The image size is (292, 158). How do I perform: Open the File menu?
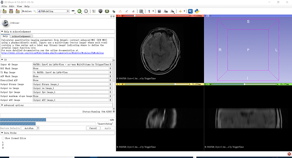pyautogui.click(x=4, y=6)
